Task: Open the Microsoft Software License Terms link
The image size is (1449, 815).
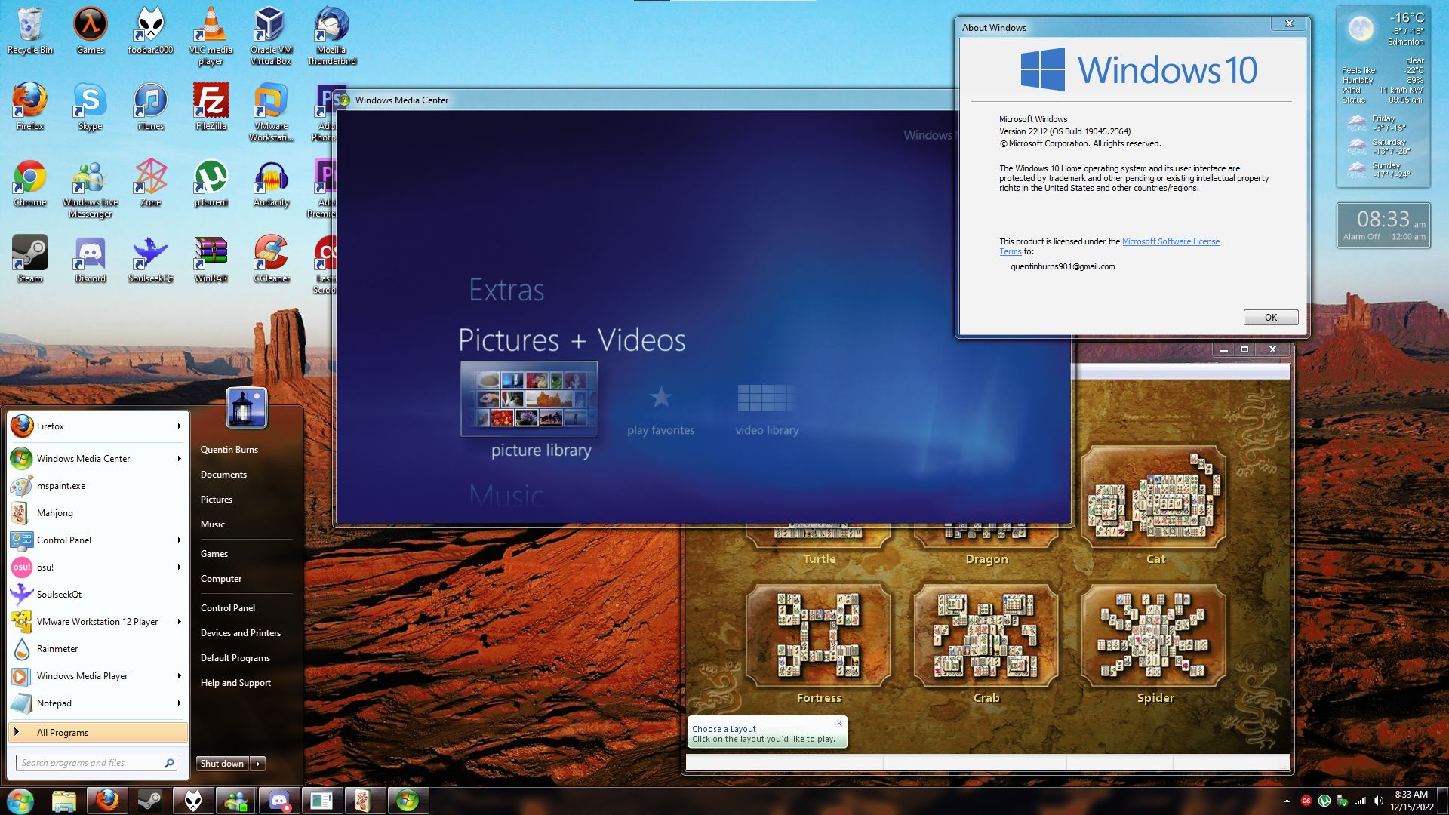Action: point(1171,241)
